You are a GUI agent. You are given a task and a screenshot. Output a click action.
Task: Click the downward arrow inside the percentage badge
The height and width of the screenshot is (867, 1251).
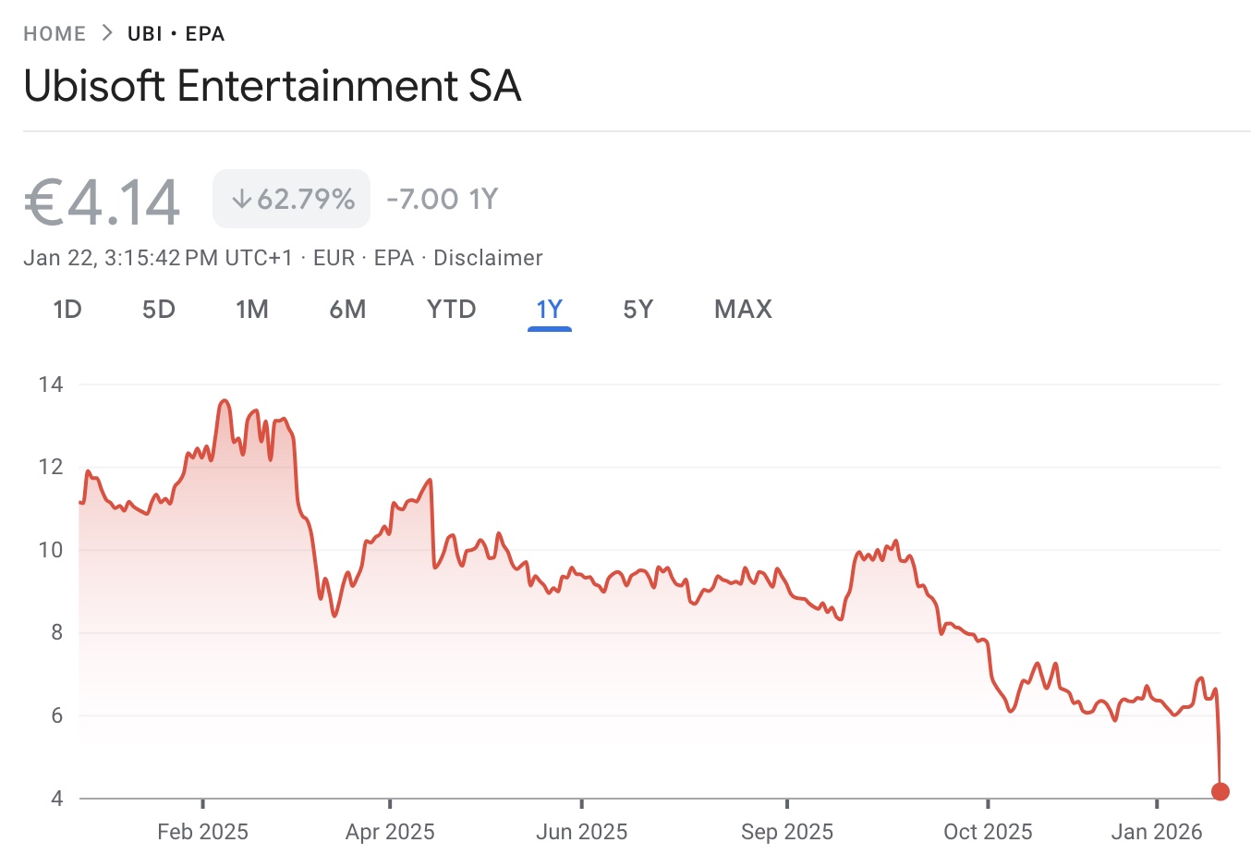click(x=242, y=197)
